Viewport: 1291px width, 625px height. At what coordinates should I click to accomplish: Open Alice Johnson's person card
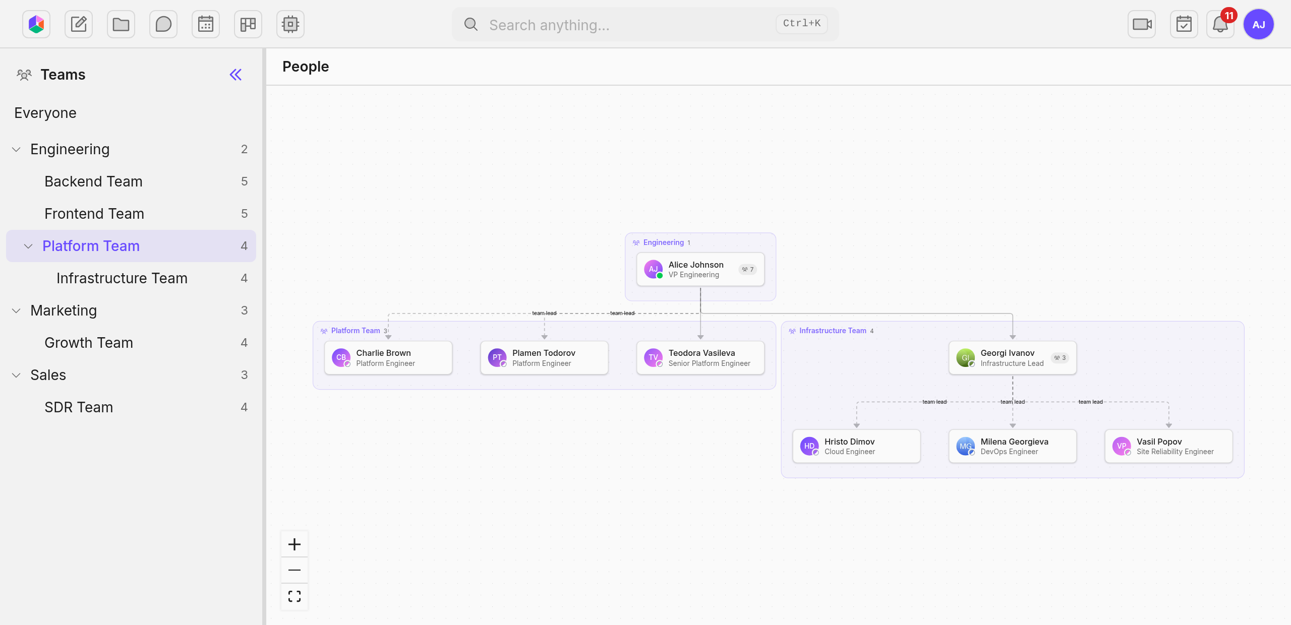(700, 269)
